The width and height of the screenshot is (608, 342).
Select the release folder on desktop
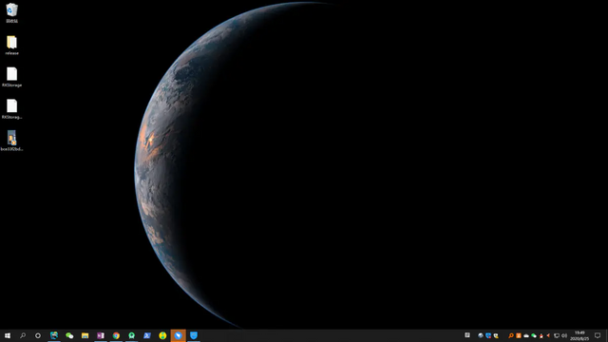click(11, 45)
